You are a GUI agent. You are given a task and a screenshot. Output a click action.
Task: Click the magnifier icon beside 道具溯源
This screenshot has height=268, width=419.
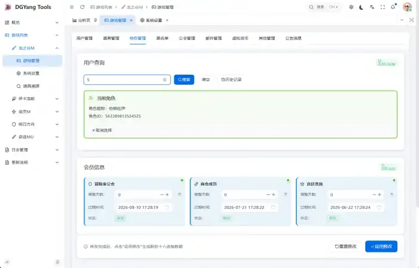[x=19, y=86]
